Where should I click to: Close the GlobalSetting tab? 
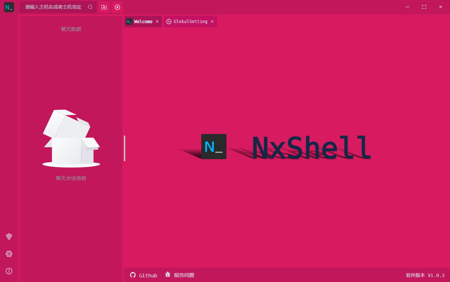click(212, 22)
